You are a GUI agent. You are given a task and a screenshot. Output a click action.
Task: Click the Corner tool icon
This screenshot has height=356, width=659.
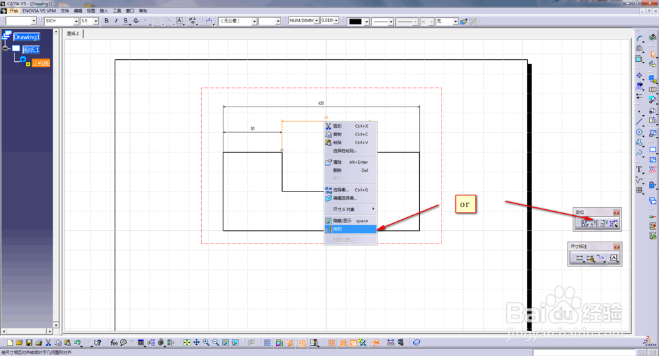point(639,38)
